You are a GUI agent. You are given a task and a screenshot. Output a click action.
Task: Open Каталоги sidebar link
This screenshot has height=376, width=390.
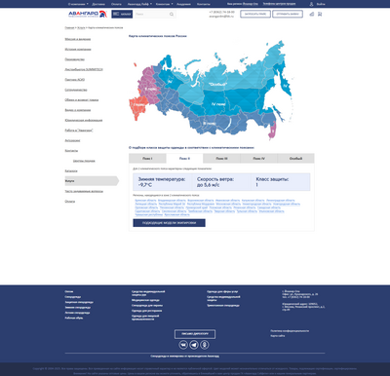(71, 170)
